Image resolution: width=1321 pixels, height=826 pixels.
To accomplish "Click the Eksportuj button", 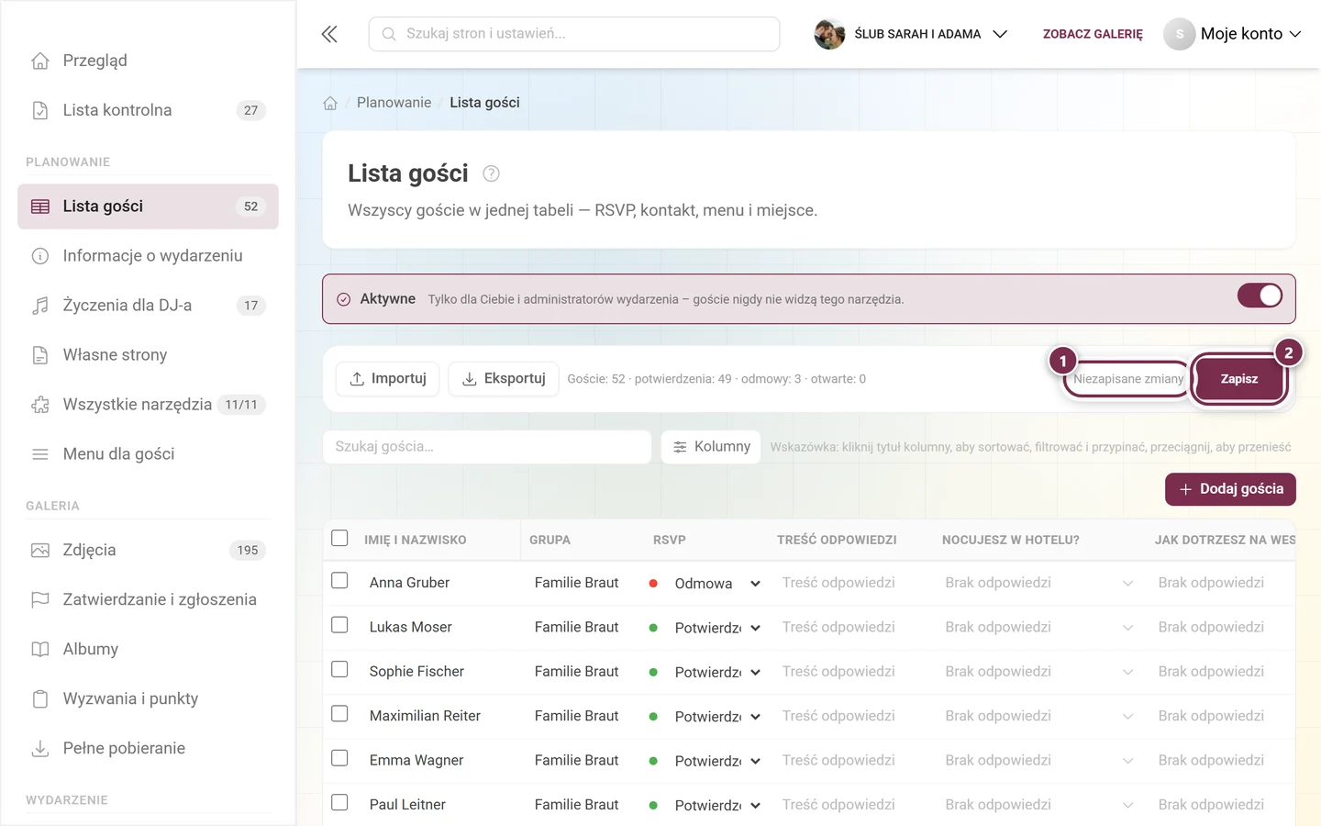I will [503, 379].
